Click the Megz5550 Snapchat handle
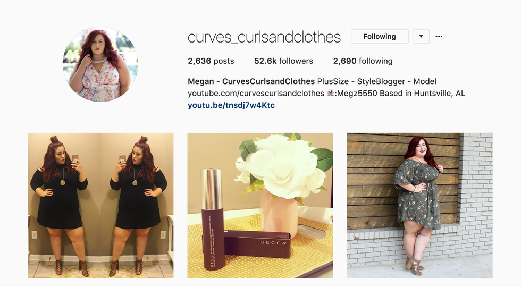The height and width of the screenshot is (287, 521). point(356,94)
